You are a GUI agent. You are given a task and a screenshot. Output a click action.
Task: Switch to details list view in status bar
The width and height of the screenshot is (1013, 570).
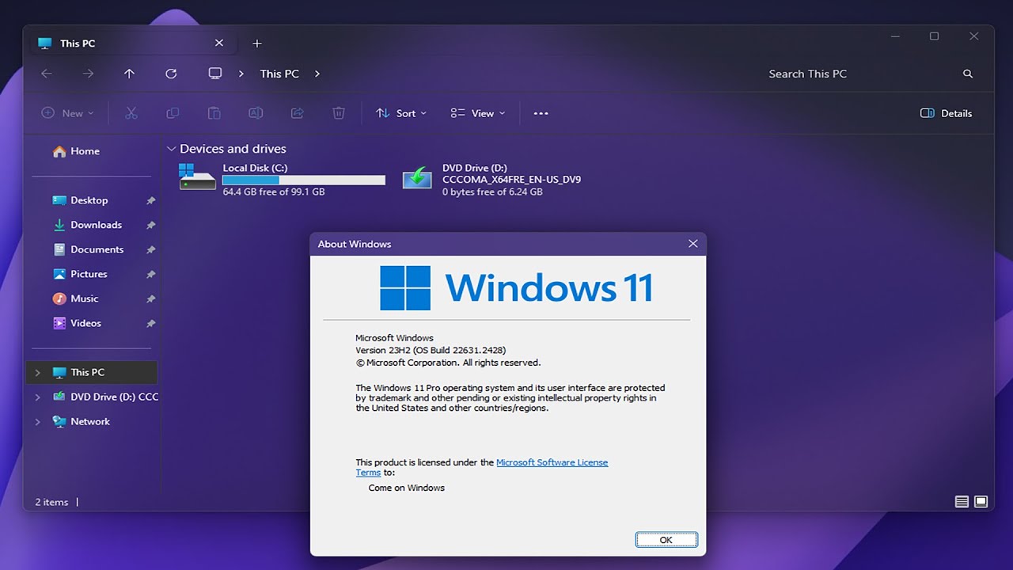(x=962, y=501)
